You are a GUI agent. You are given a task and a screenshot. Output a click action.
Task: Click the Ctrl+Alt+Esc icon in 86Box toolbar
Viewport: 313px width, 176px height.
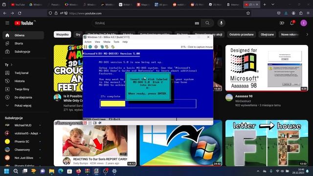pos(107,47)
